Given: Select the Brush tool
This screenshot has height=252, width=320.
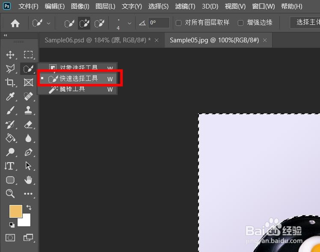Looking at the screenshot, I should click(10, 110).
